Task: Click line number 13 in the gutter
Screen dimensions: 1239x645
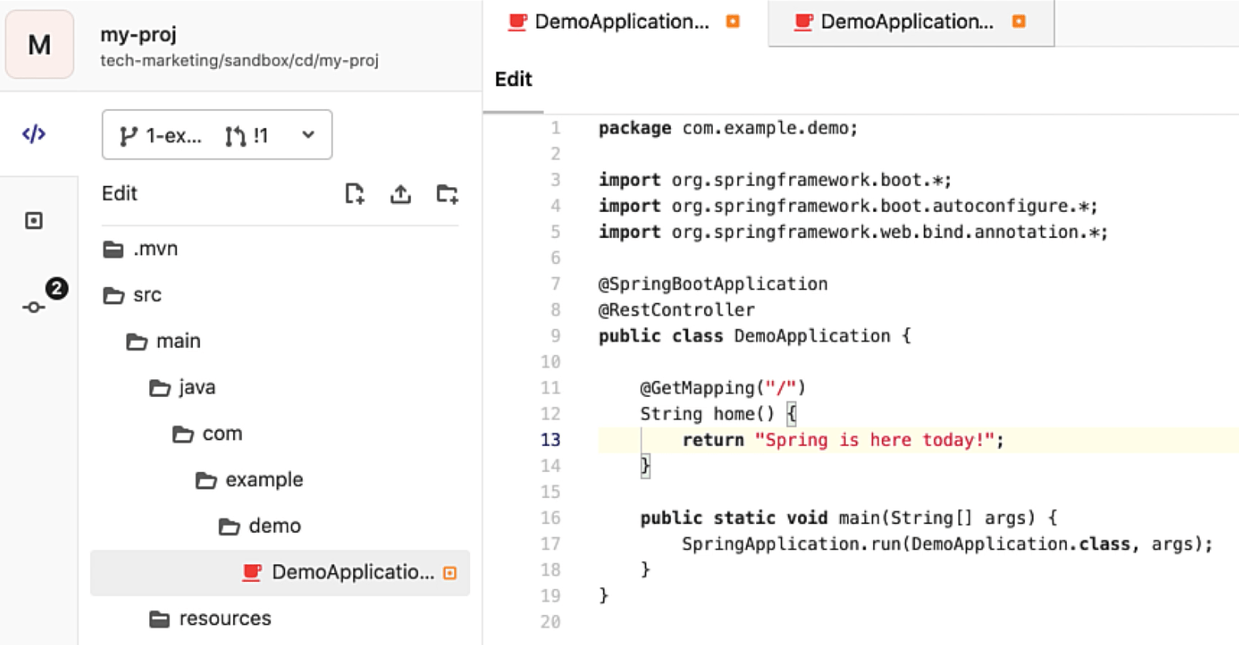Action: click(x=551, y=440)
